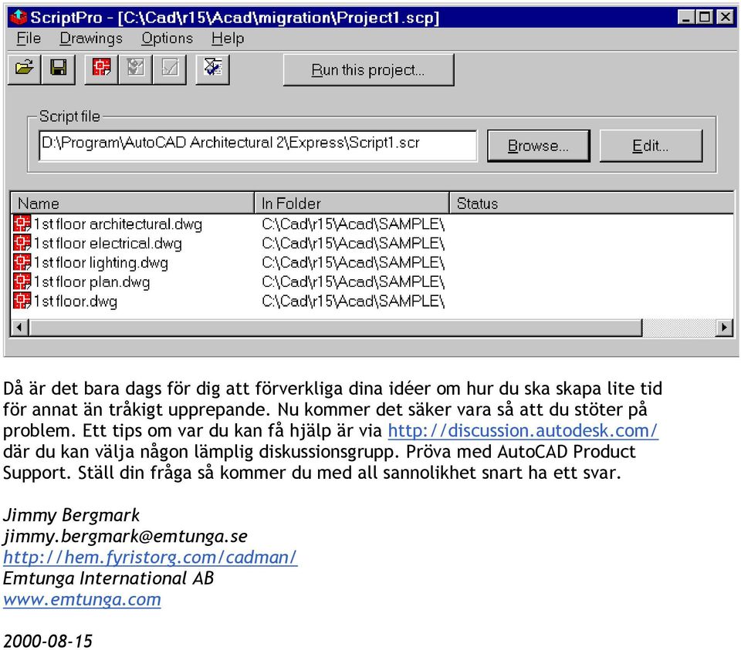Open the www.emtunga.com link

(x=82, y=599)
